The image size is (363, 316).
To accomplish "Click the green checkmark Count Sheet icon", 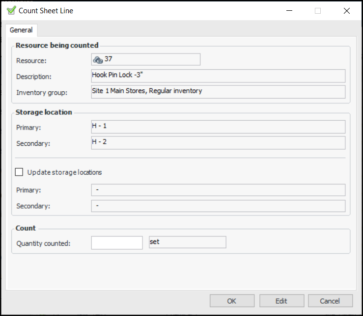I will pos(11,10).
